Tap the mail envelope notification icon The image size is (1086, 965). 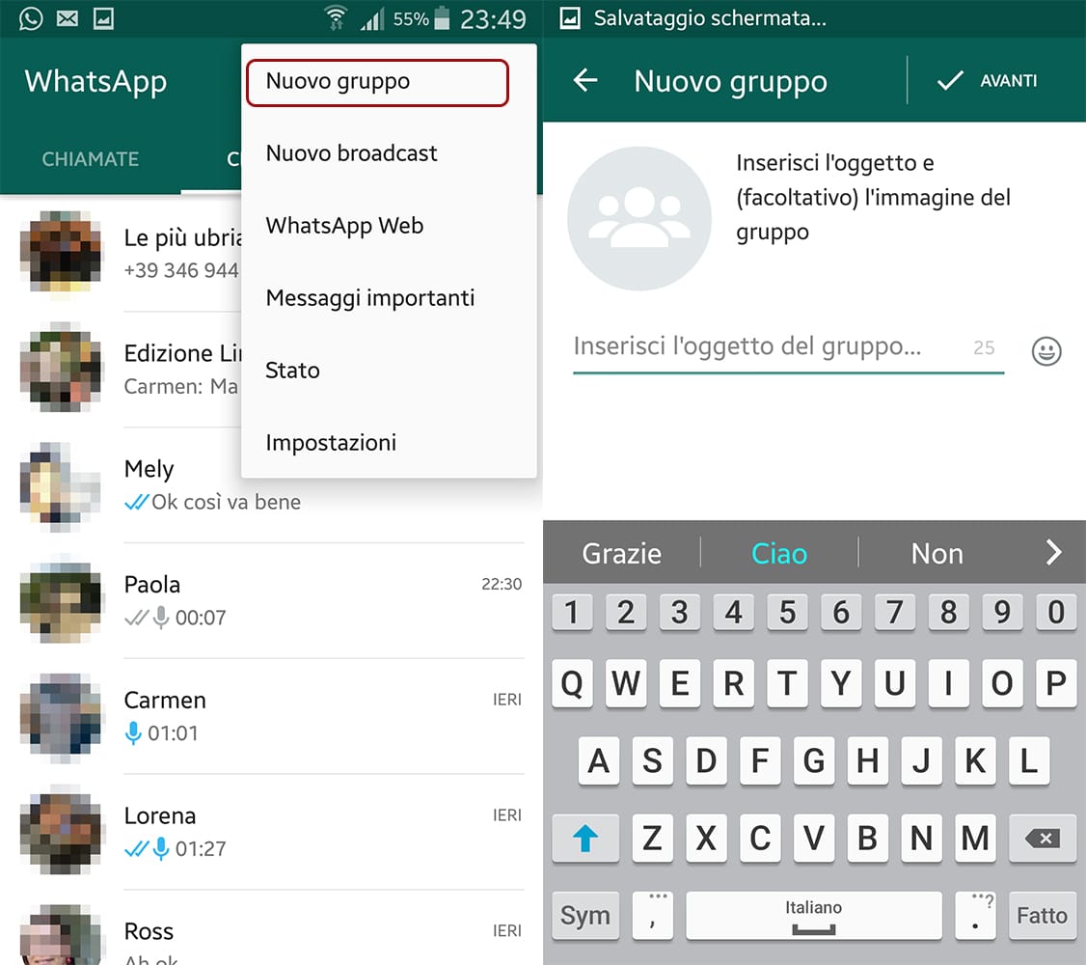[x=67, y=18]
